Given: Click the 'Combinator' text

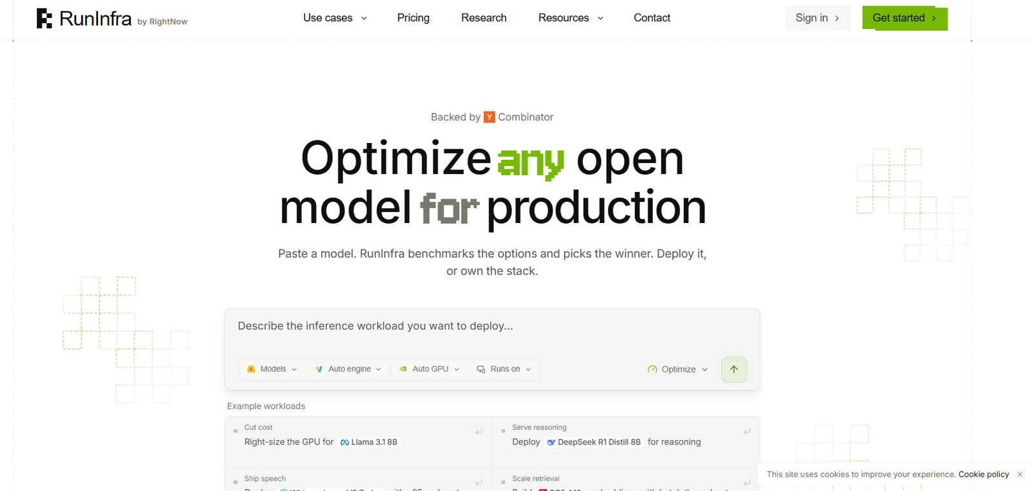Looking at the screenshot, I should [526, 117].
